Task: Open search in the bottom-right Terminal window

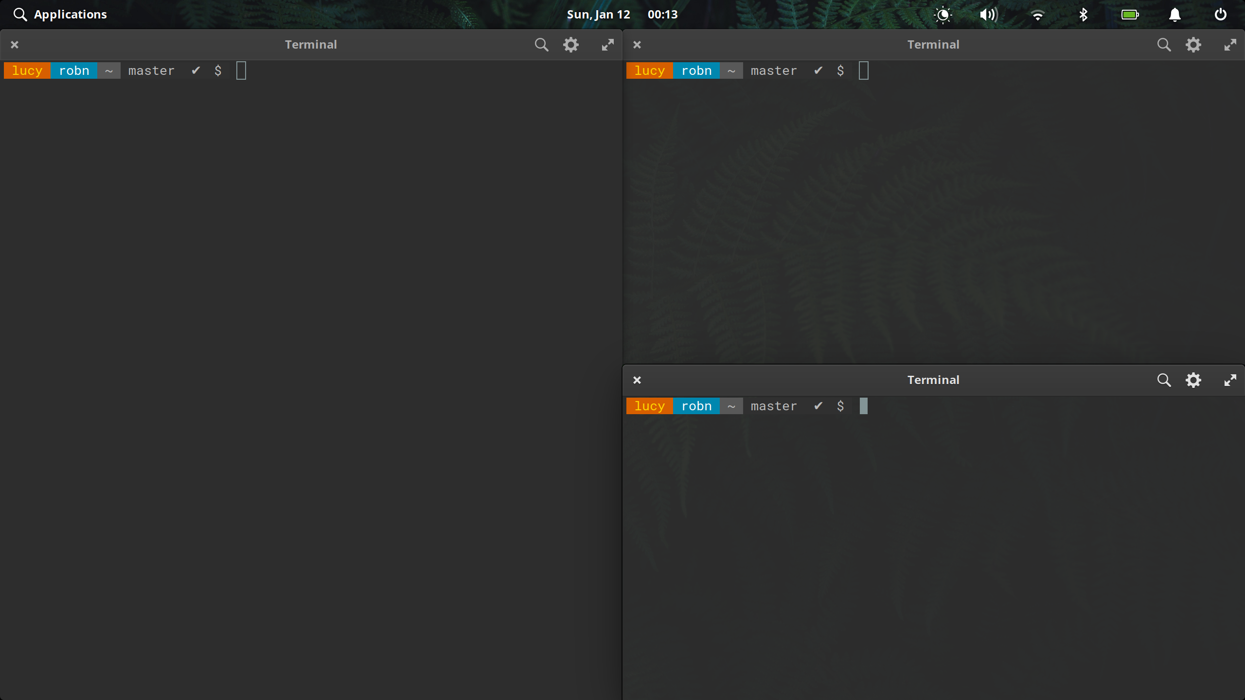Action: (1164, 380)
